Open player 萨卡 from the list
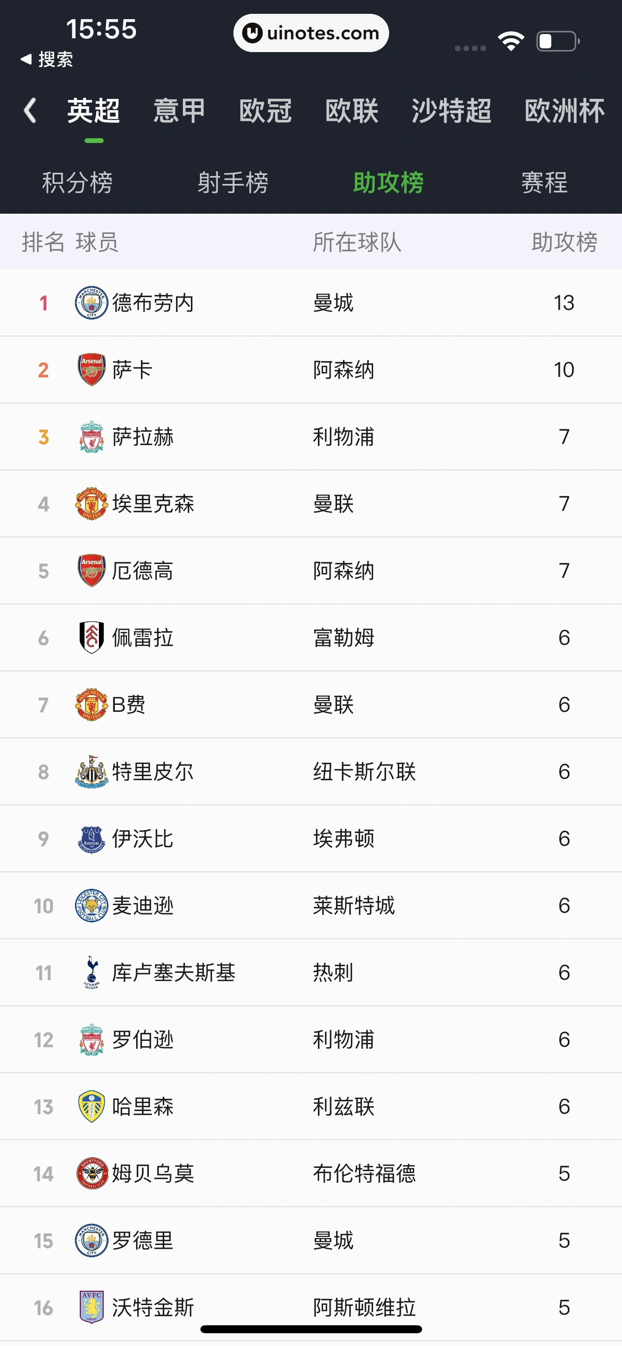Viewport: 622px width, 1346px height. pos(132,369)
